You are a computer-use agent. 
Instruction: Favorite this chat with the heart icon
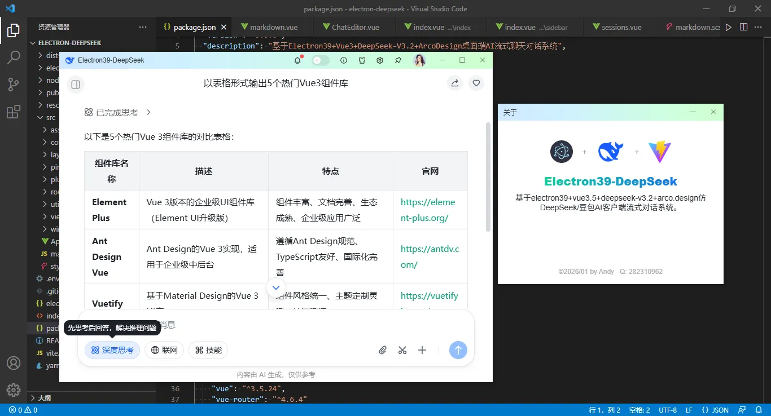click(476, 83)
